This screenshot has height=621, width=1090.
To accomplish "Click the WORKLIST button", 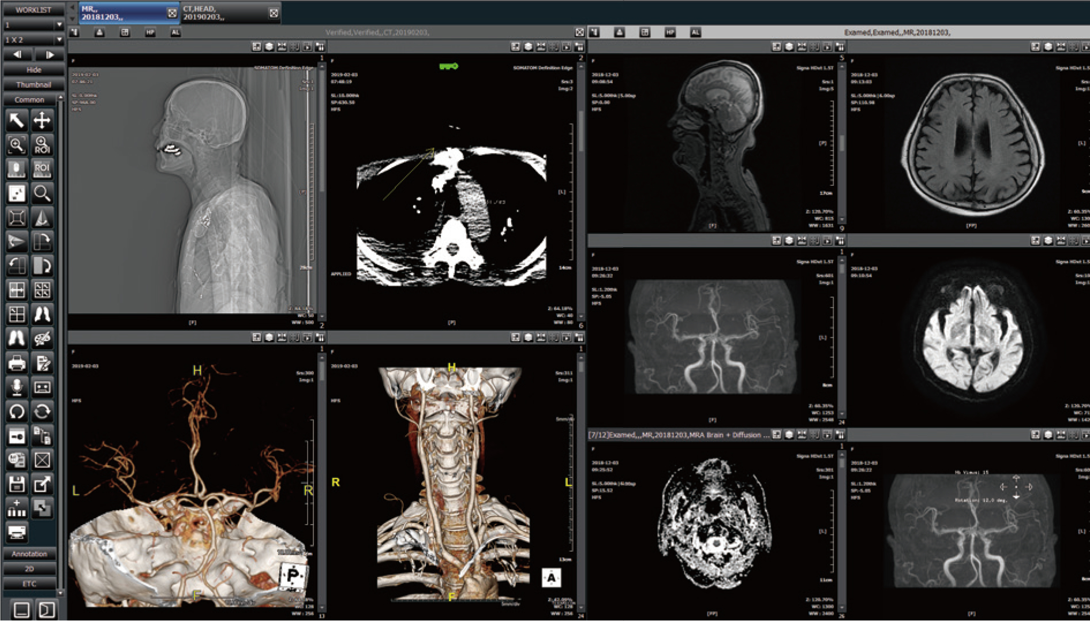I will coord(33,10).
